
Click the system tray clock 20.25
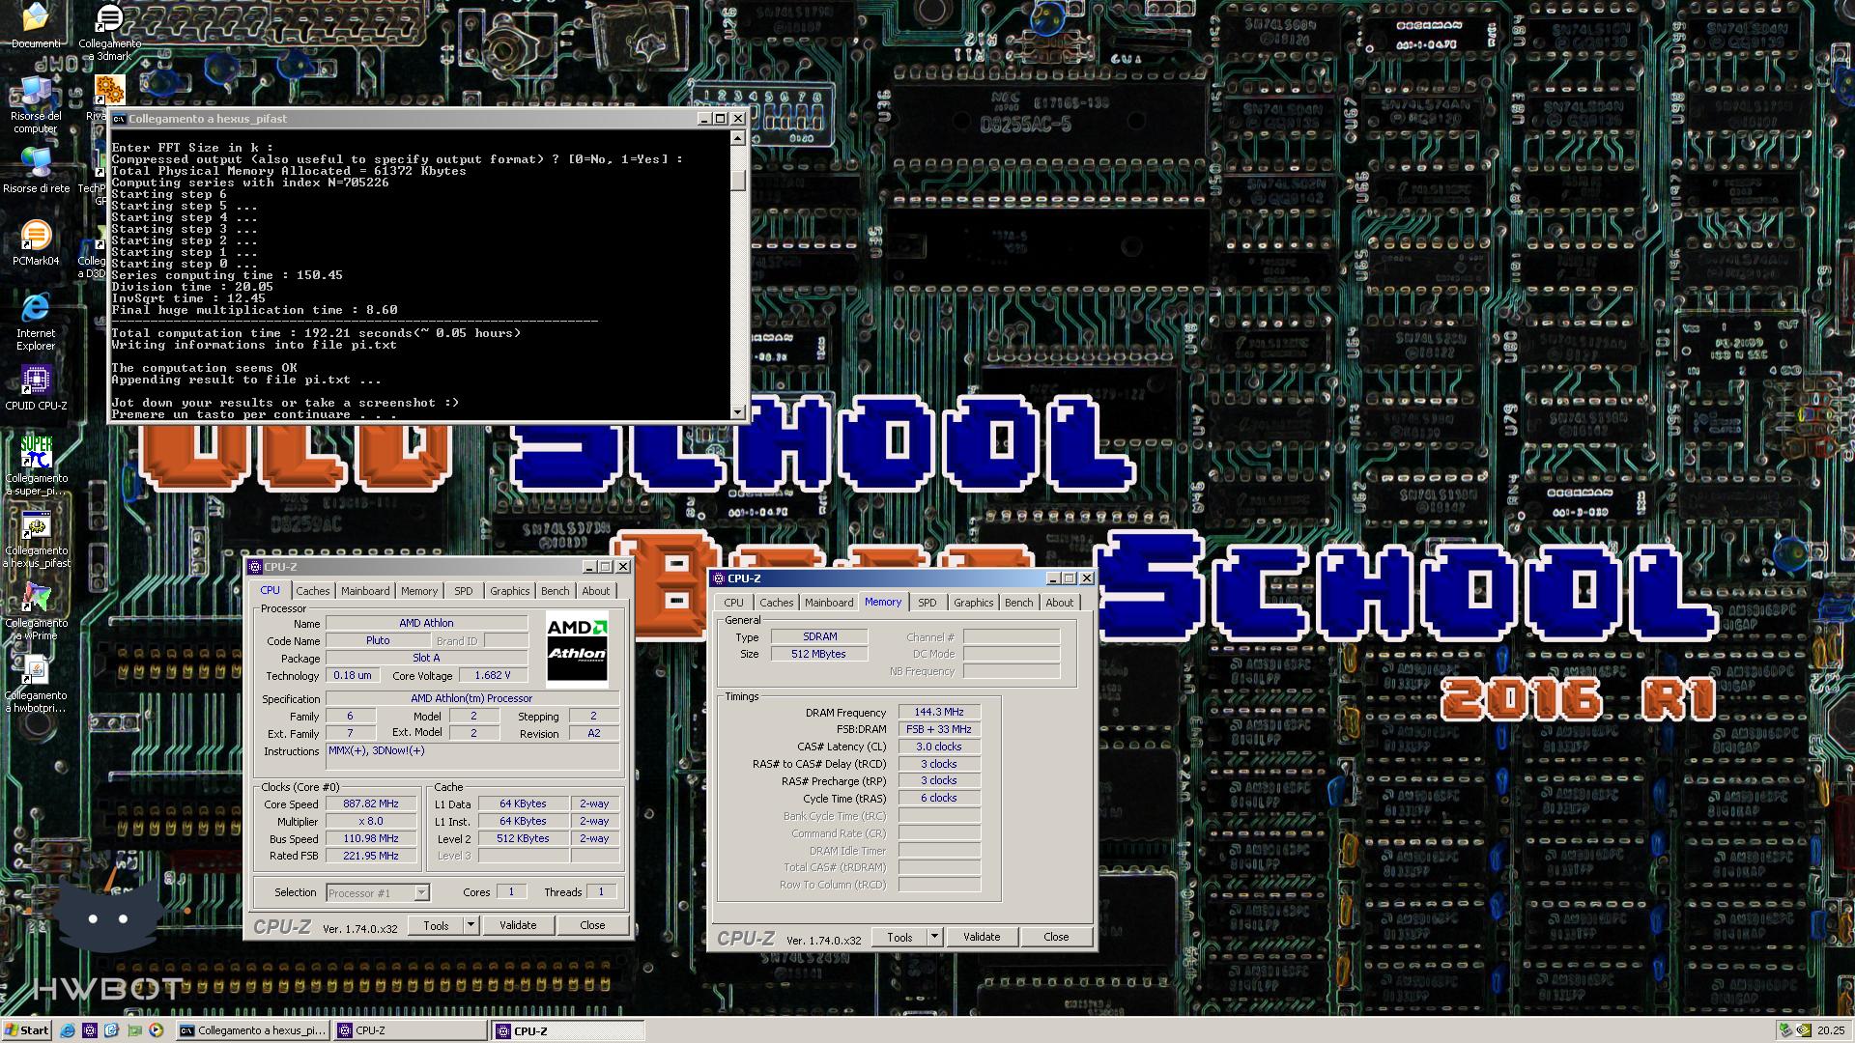[1831, 1031]
